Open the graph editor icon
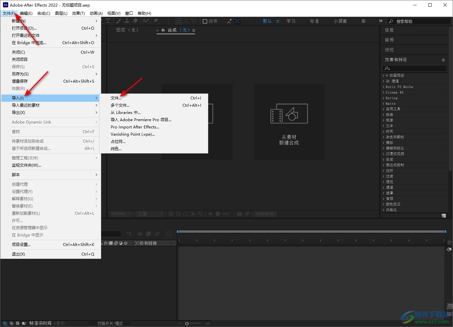The width and height of the screenshot is (453, 327). [x=168, y=234]
